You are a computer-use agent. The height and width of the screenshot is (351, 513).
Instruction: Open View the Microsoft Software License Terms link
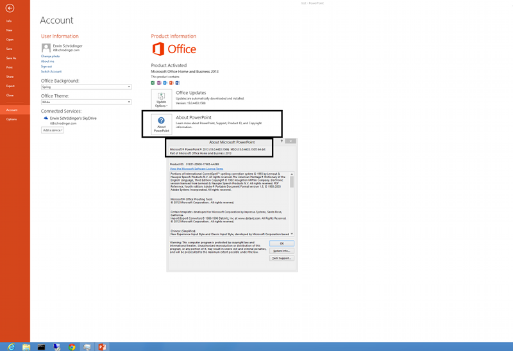(x=196, y=168)
